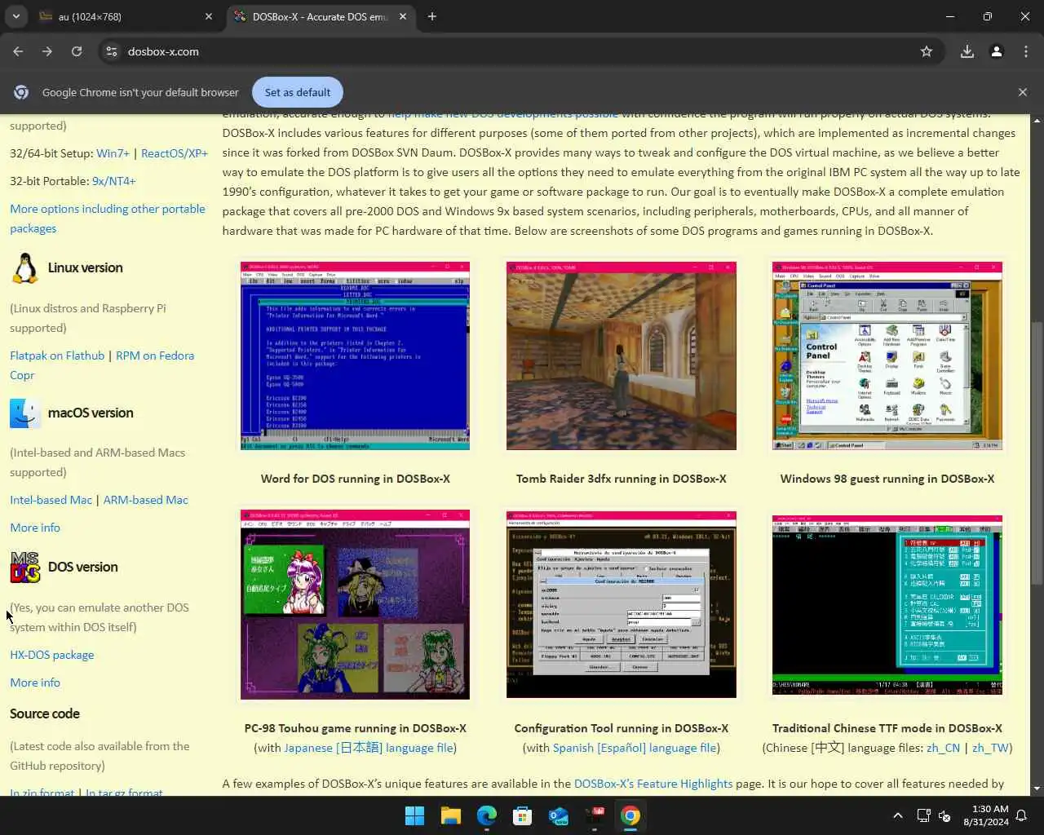
Task: Click the dosbox-x.com address bar
Action: point(522,51)
